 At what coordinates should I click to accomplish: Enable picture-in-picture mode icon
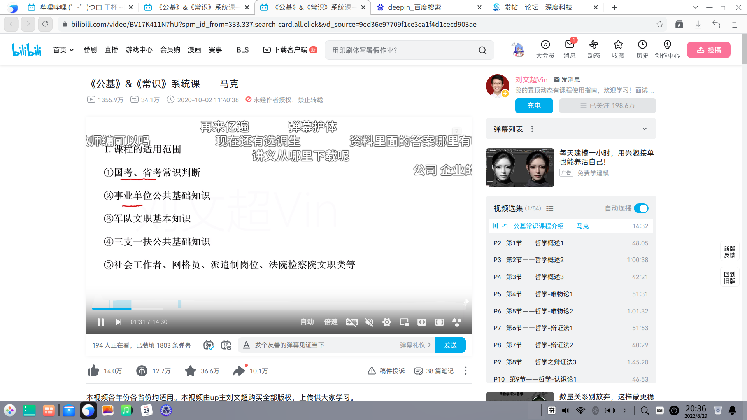tap(404, 322)
